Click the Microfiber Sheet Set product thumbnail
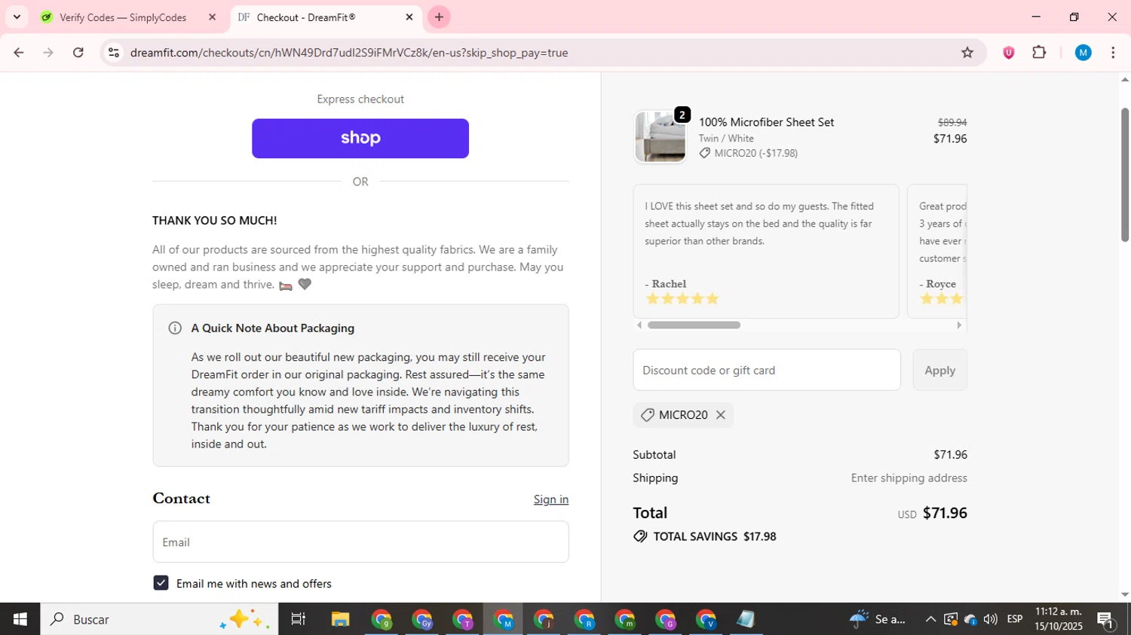 661,136
